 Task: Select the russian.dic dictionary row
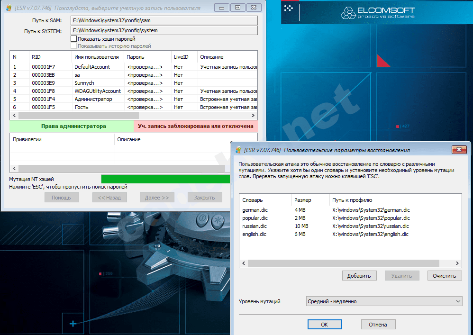pyautogui.click(x=255, y=226)
